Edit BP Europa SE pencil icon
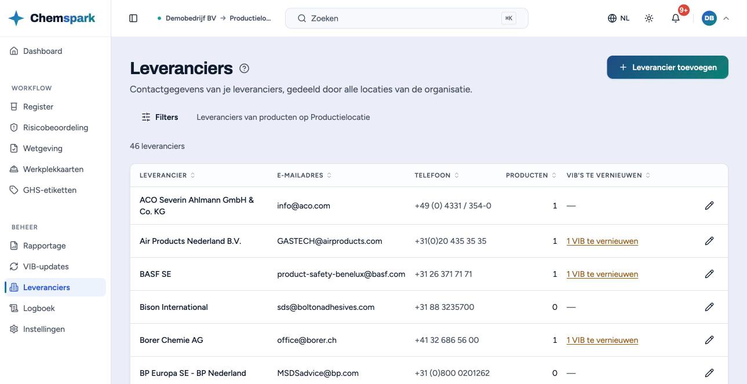Viewport: 747px width, 384px height. click(x=709, y=373)
